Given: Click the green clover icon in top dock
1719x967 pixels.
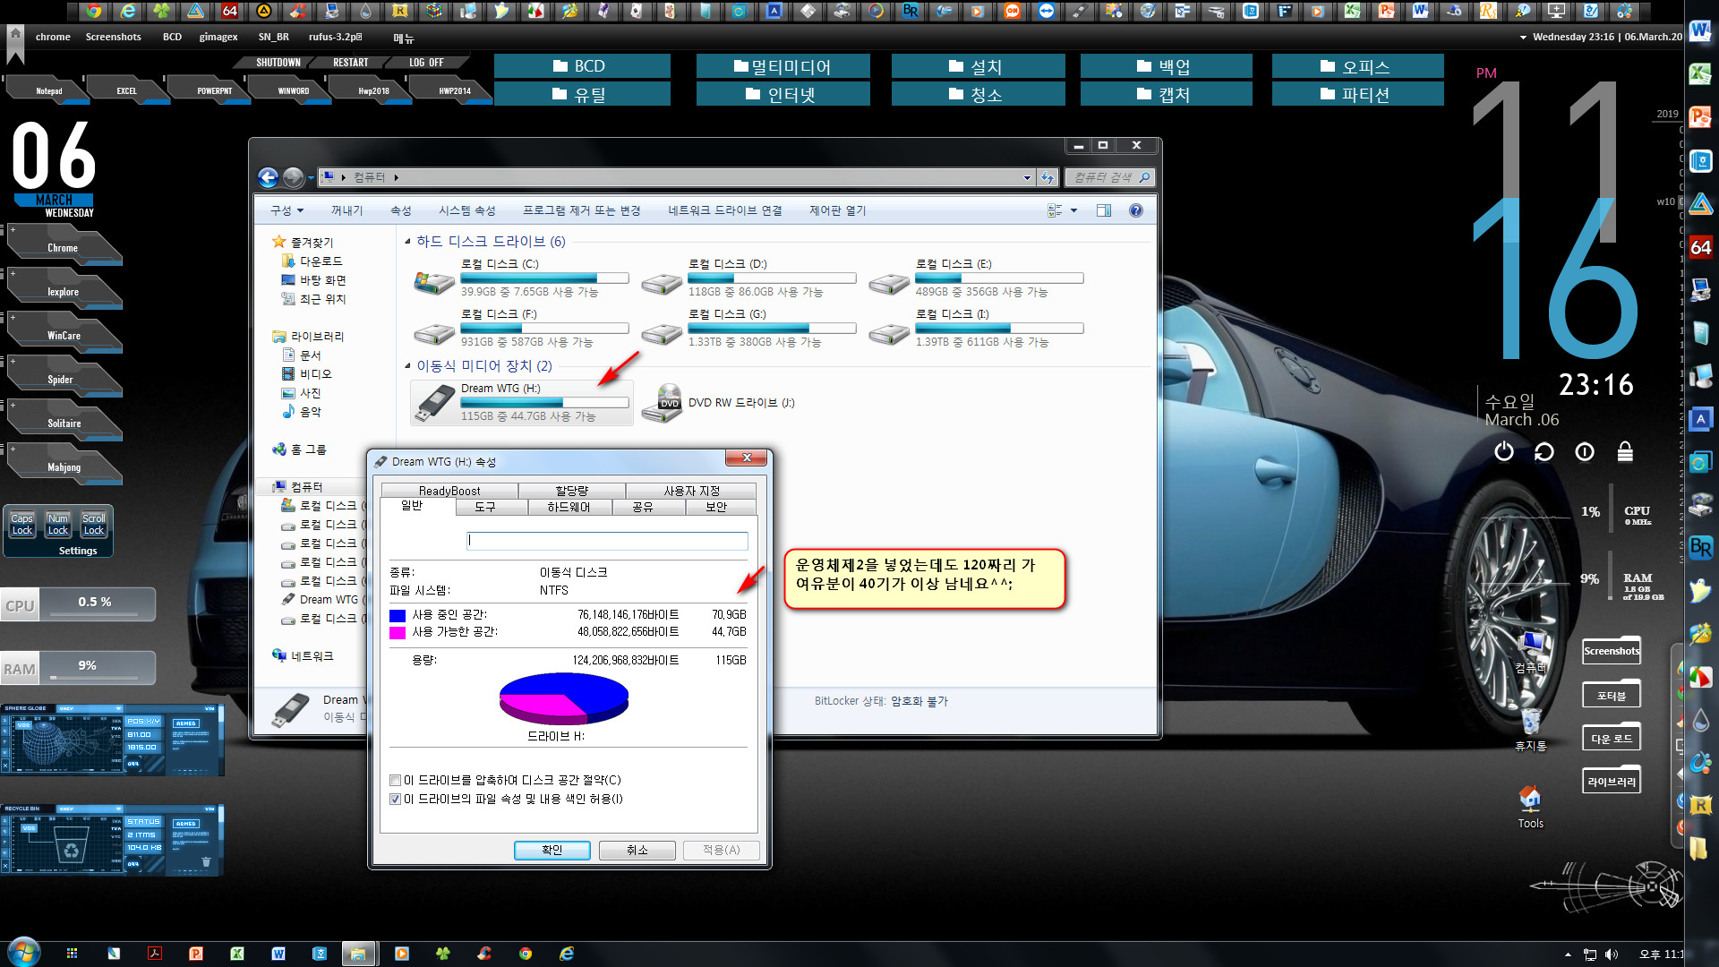Looking at the screenshot, I should (x=162, y=11).
